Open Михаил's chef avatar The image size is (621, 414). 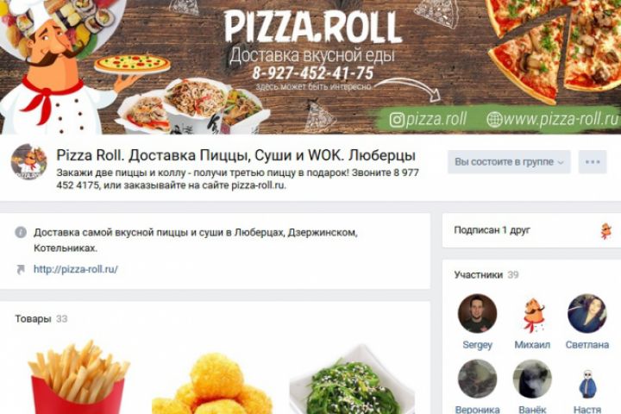click(x=532, y=313)
